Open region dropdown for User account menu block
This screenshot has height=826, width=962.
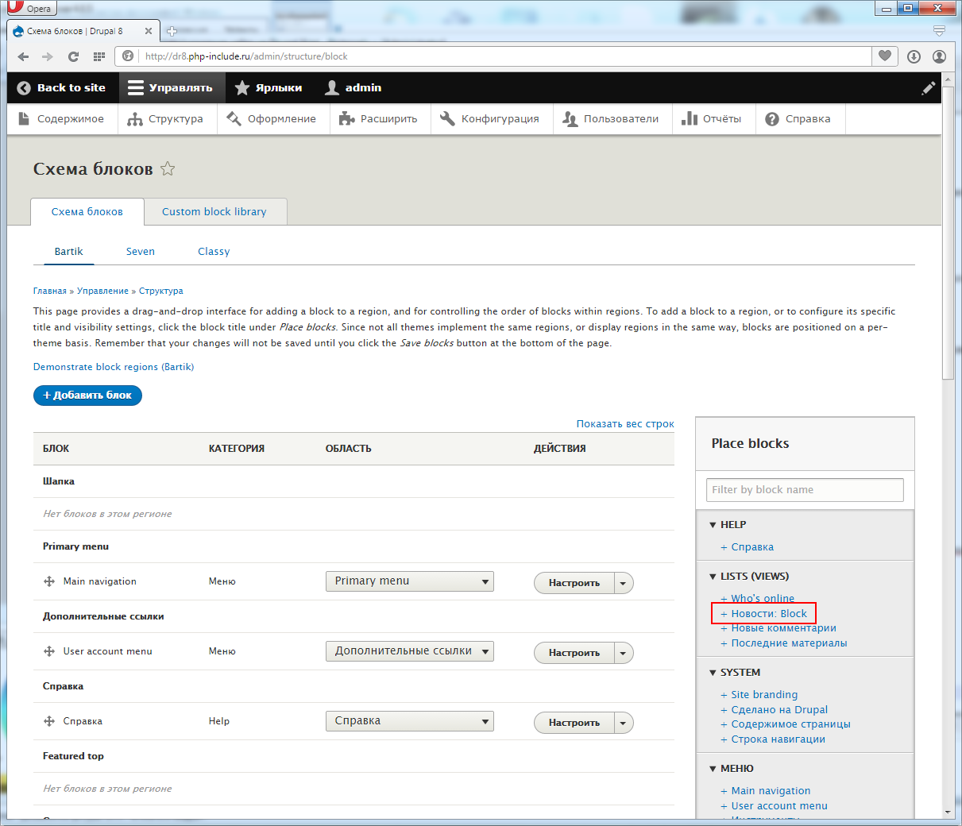410,651
